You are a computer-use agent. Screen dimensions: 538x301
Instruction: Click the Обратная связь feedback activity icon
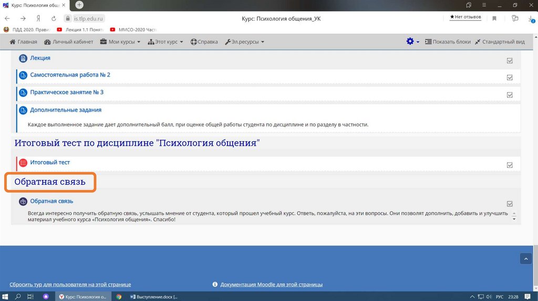(x=23, y=201)
